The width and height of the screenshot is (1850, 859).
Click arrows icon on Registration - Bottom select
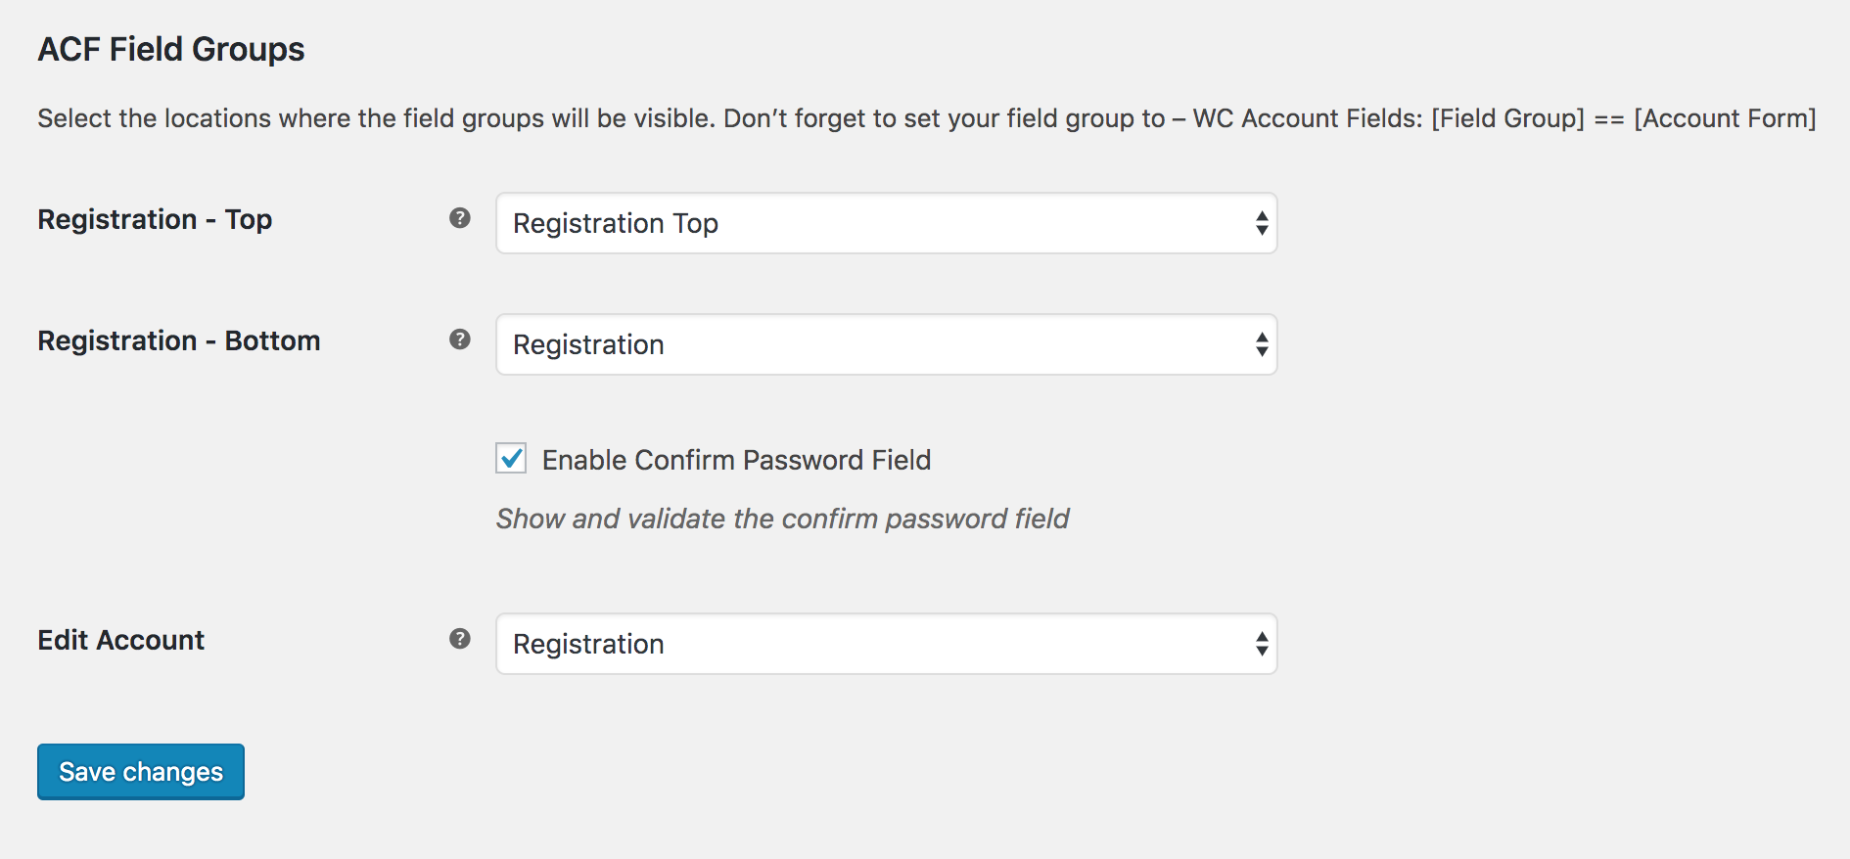[x=1262, y=344]
